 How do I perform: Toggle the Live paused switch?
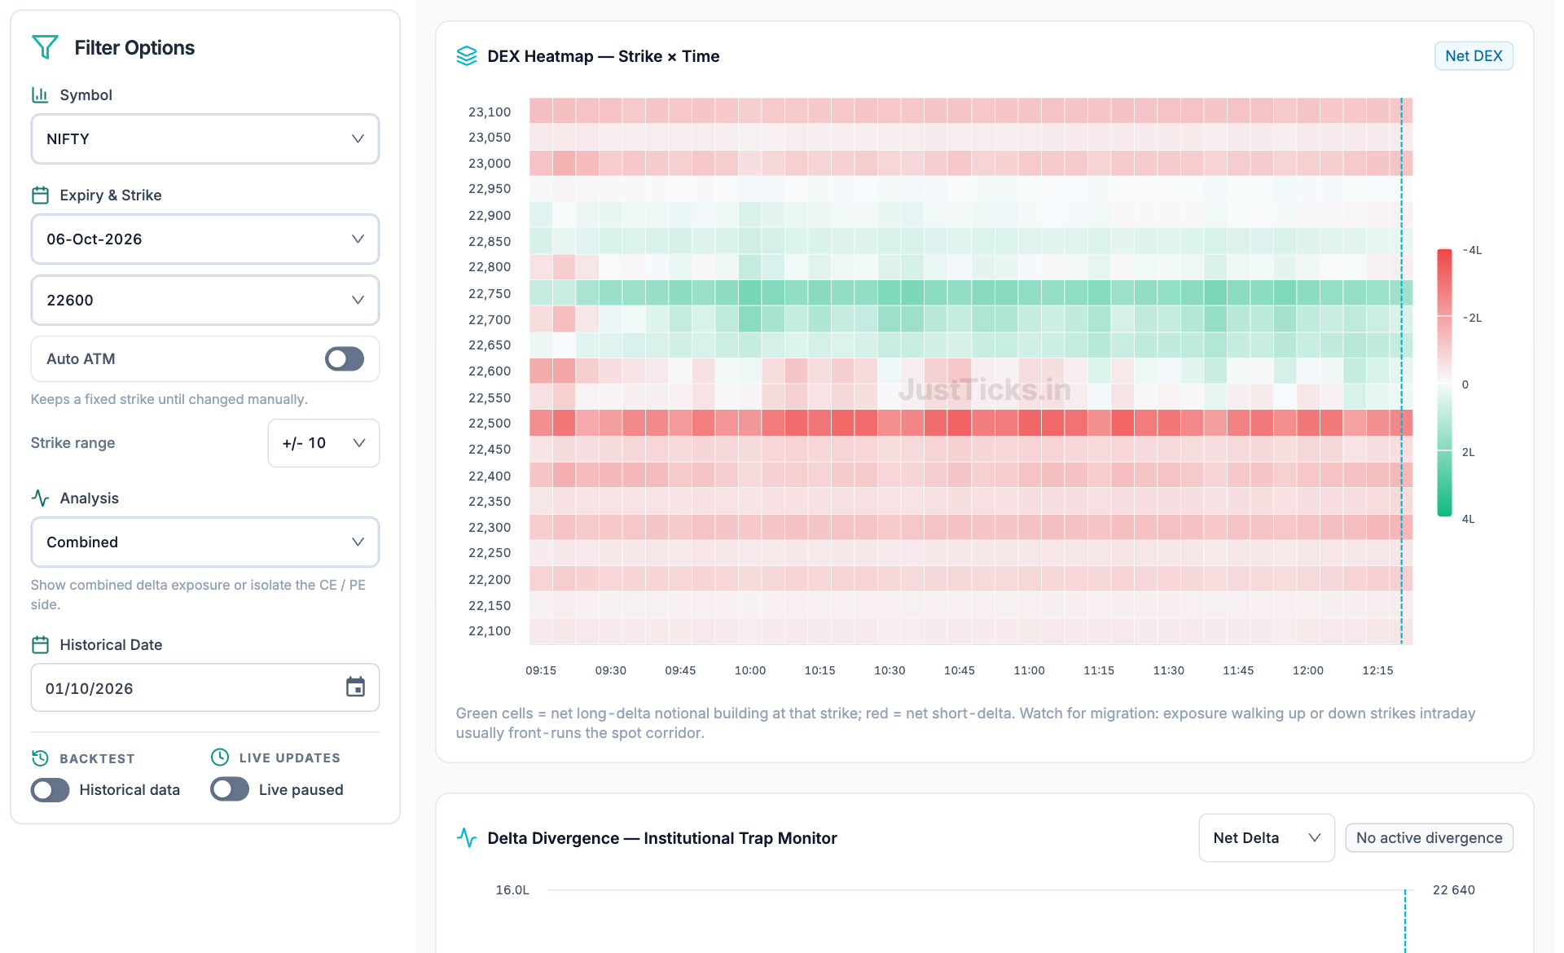point(230,789)
